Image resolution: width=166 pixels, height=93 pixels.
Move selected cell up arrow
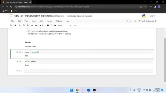(x=32, y=25)
